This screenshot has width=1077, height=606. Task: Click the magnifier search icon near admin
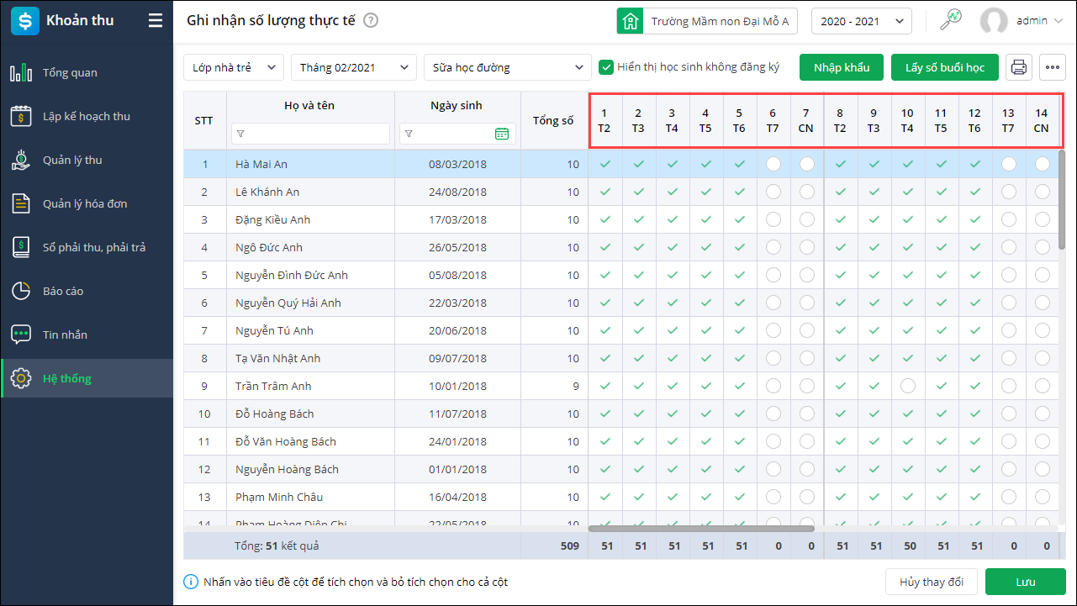click(951, 21)
